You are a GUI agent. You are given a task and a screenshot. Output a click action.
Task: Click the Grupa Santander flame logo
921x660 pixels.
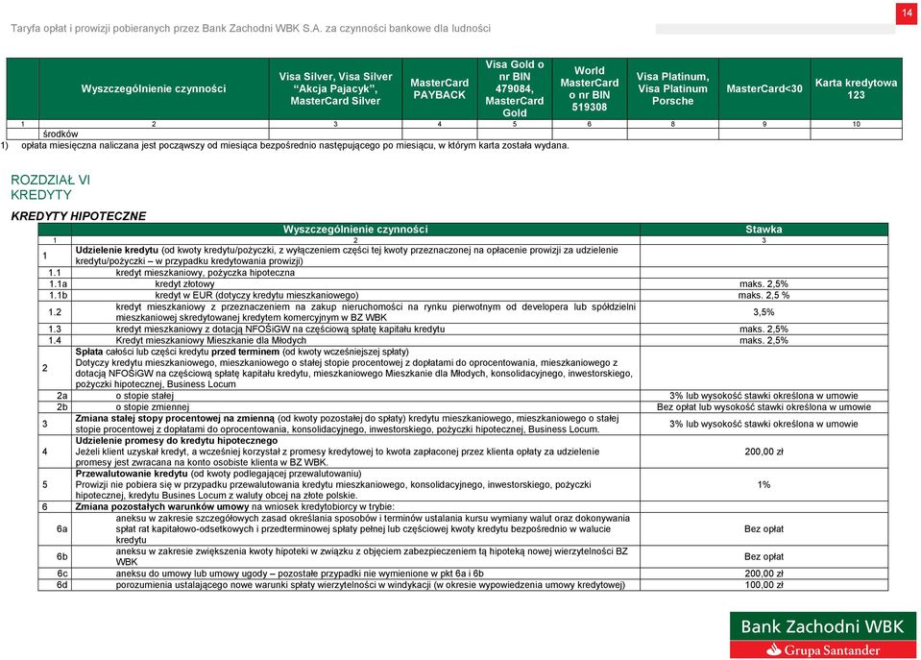(774, 649)
